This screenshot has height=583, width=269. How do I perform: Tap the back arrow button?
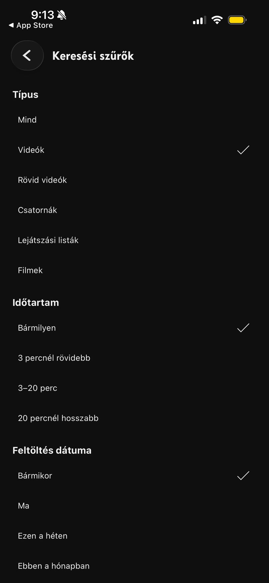click(x=27, y=55)
